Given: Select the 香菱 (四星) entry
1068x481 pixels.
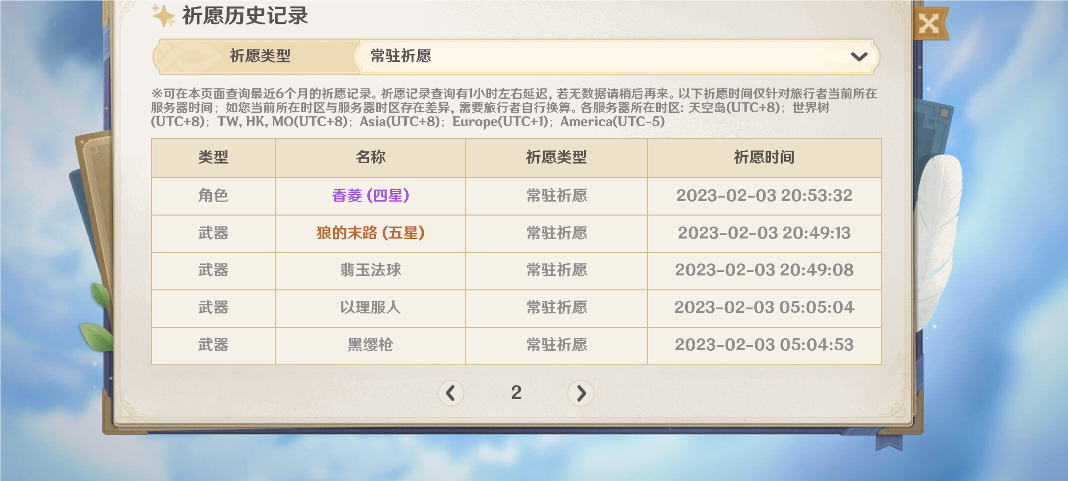Looking at the screenshot, I should [370, 196].
